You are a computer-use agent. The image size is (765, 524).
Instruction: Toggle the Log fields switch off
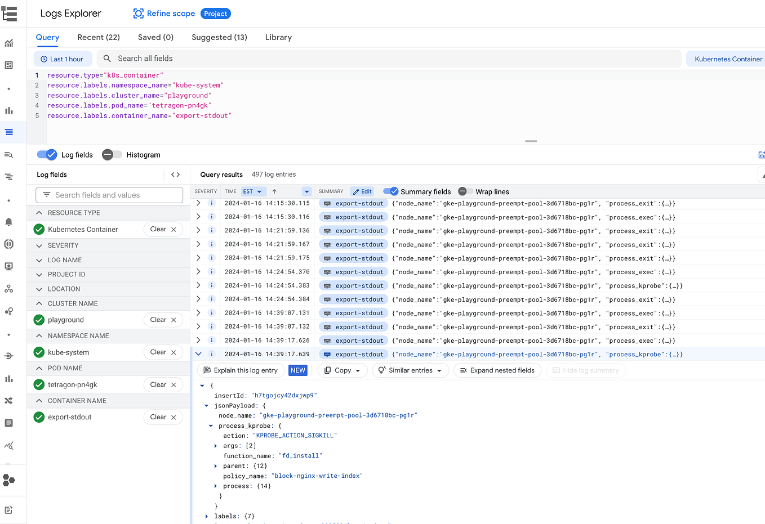(x=47, y=154)
